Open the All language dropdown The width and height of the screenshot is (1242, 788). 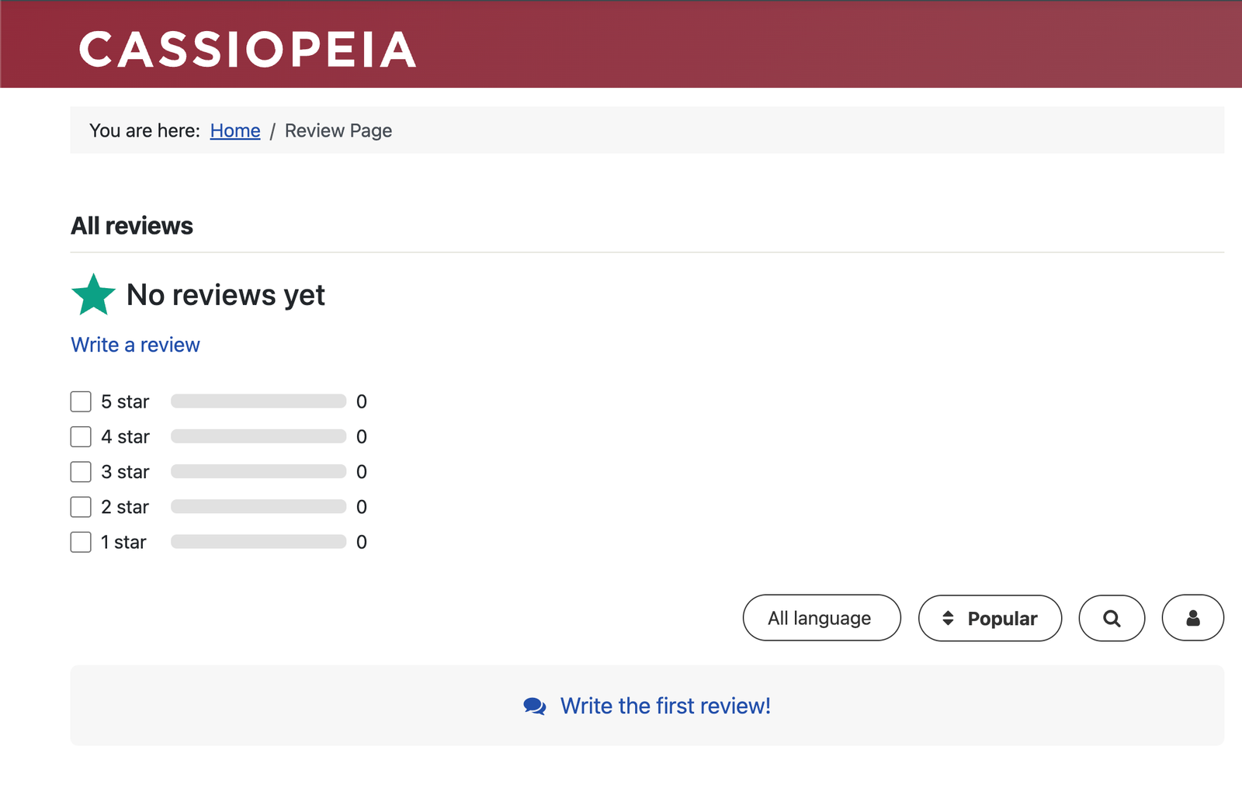tap(821, 618)
